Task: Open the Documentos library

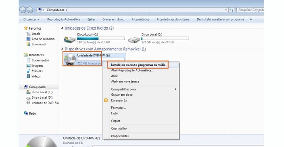Action: click(x=40, y=60)
